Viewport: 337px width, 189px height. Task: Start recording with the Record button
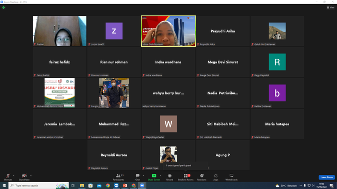[170, 177]
